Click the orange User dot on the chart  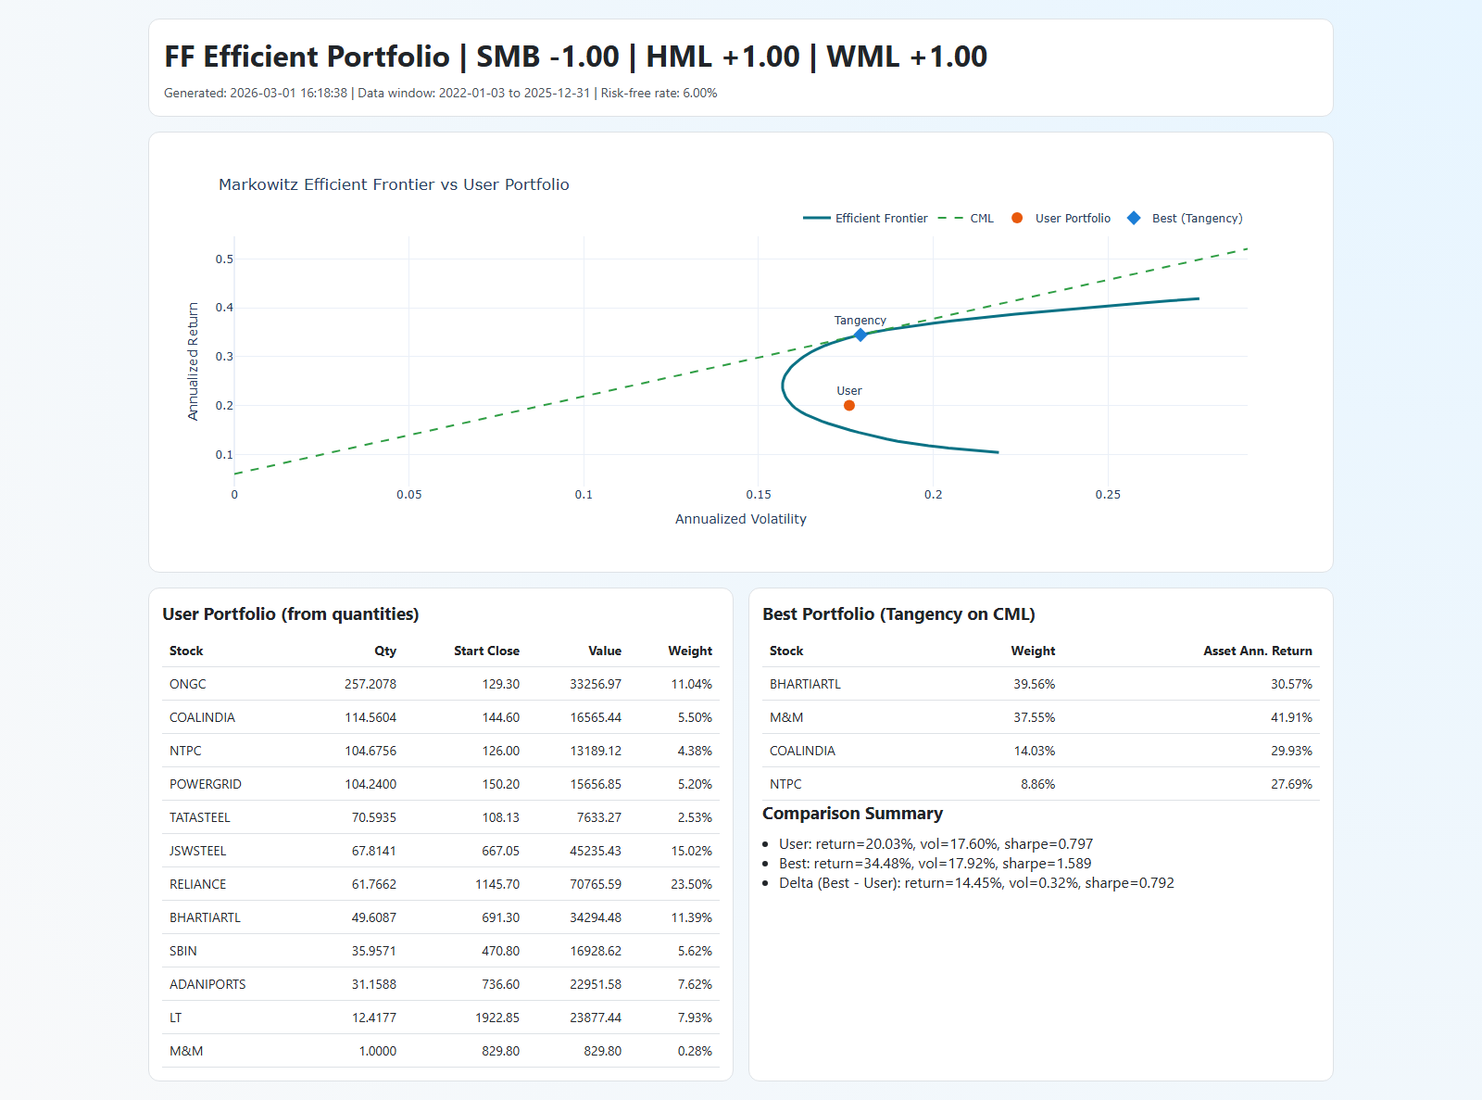click(x=849, y=405)
